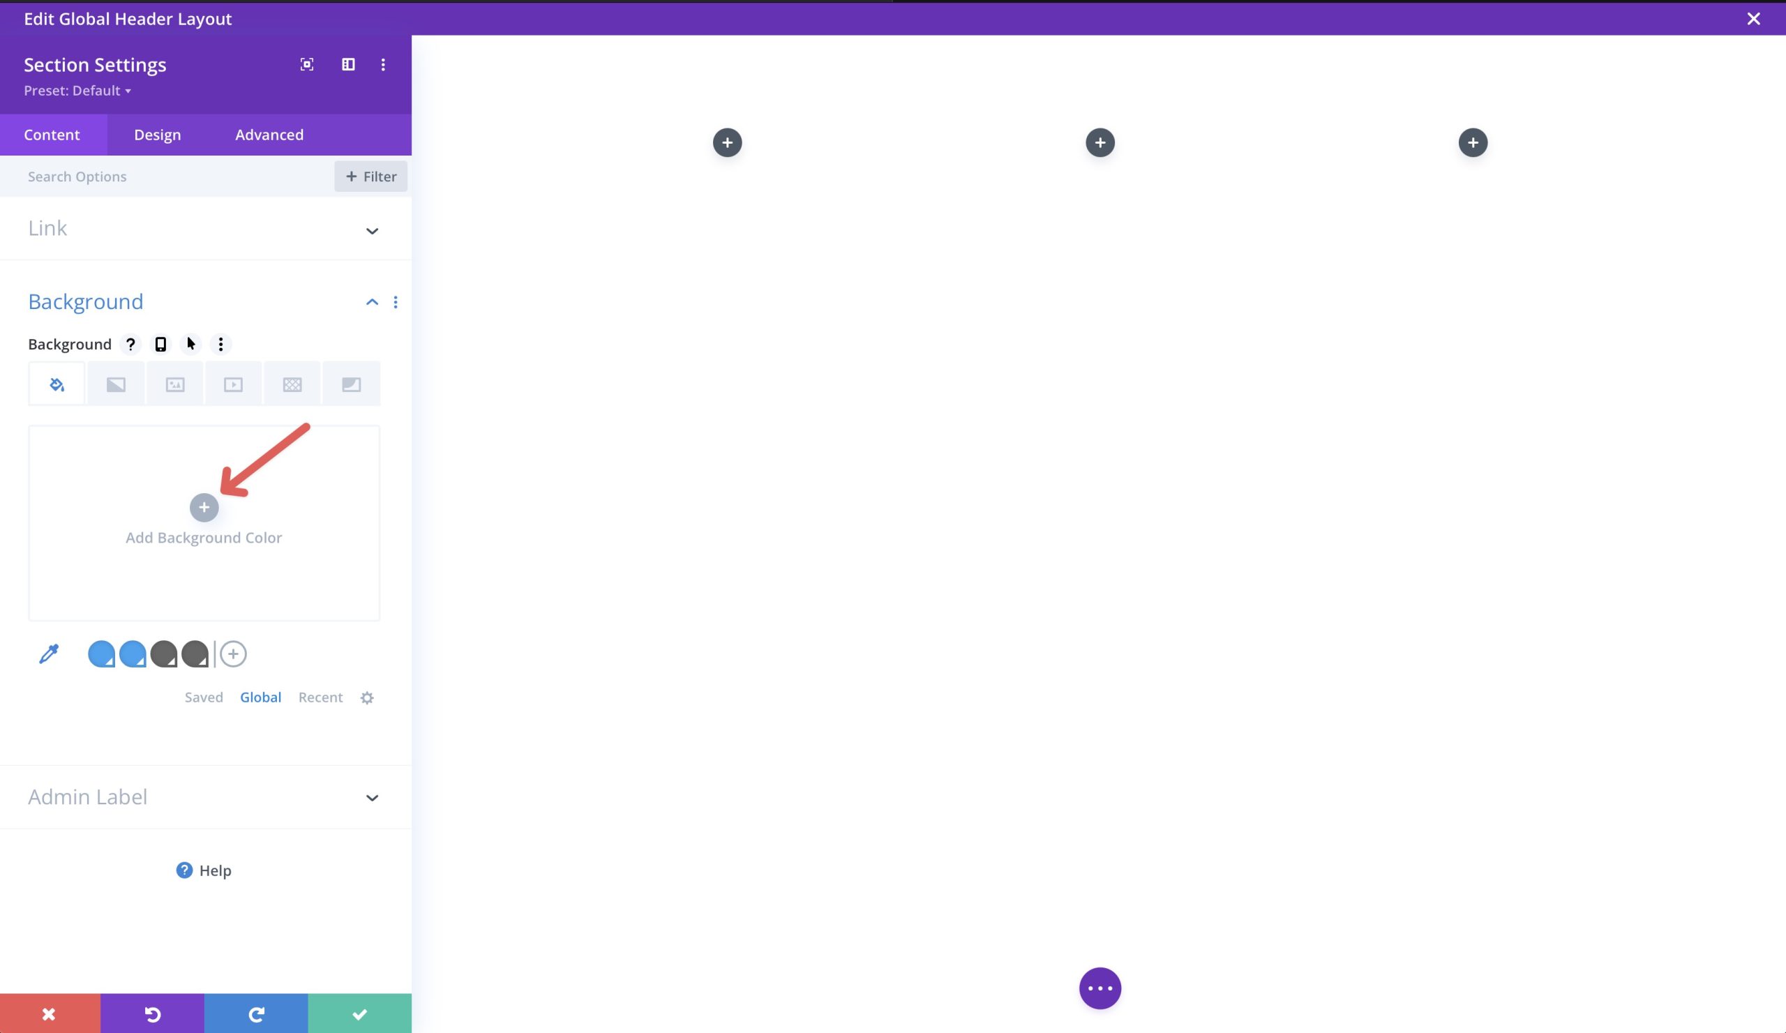This screenshot has width=1786, height=1033.
Task: Click the three-dot Section Settings menu
Action: [x=382, y=64]
